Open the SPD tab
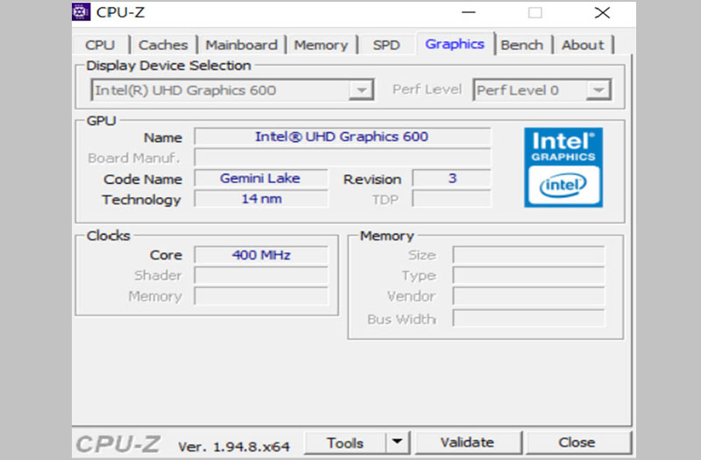Screen dimensions: 701x460 [x=386, y=45]
